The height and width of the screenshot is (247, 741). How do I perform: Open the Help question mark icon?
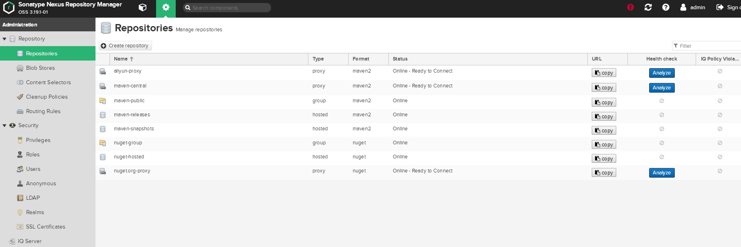(666, 7)
